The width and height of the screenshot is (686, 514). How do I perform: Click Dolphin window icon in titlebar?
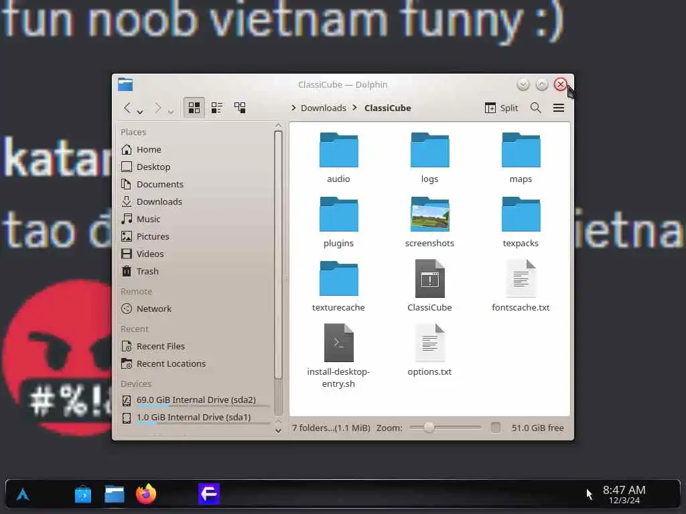pos(125,84)
